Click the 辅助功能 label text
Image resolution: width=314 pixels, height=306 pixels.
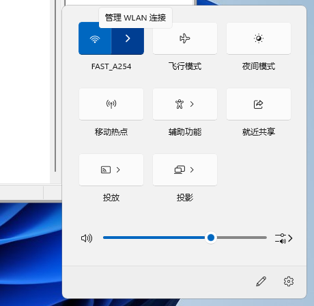pyautogui.click(x=185, y=132)
